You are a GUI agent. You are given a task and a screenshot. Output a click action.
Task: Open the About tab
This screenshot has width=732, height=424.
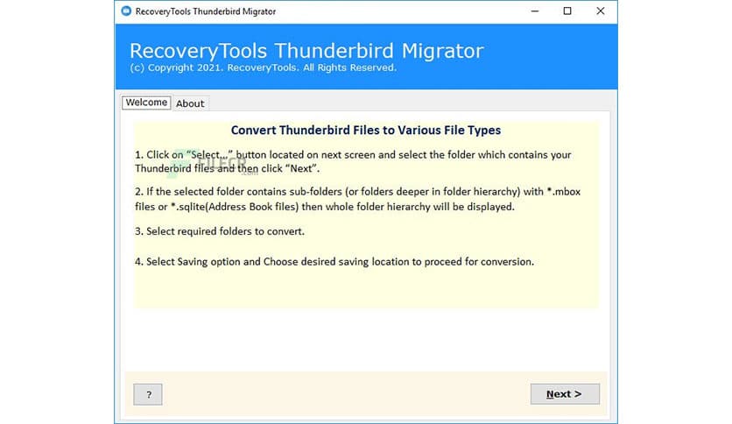coord(190,103)
